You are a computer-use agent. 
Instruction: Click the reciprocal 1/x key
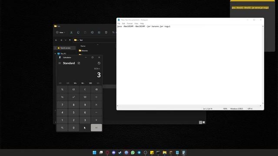pos(62,97)
